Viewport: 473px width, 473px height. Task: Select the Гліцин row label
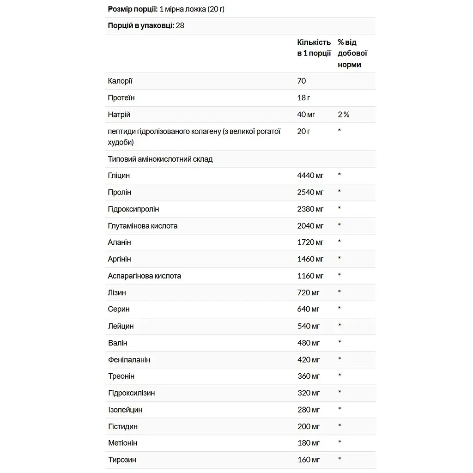click(119, 176)
